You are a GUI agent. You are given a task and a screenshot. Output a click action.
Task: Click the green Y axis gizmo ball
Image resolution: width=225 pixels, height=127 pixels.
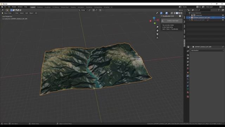(155, 23)
